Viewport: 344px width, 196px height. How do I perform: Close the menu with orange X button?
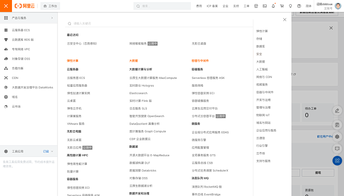pos(6,6)
